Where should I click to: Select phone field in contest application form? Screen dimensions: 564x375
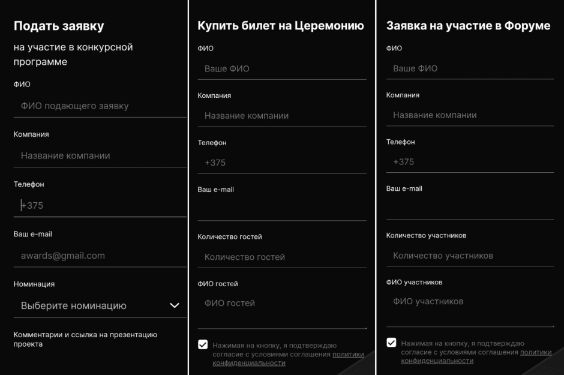pos(100,206)
